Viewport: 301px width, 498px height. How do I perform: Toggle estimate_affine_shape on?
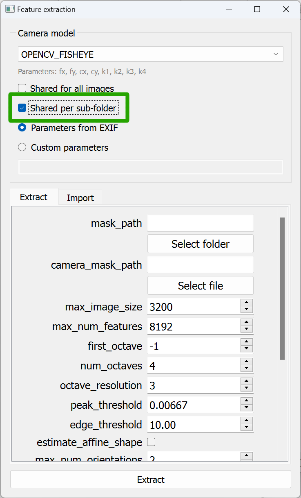click(150, 442)
